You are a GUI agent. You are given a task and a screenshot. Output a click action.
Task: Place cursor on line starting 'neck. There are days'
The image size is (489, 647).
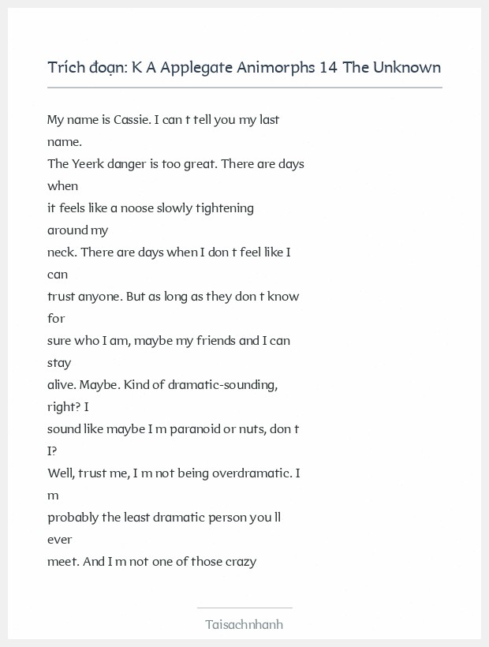170,252
